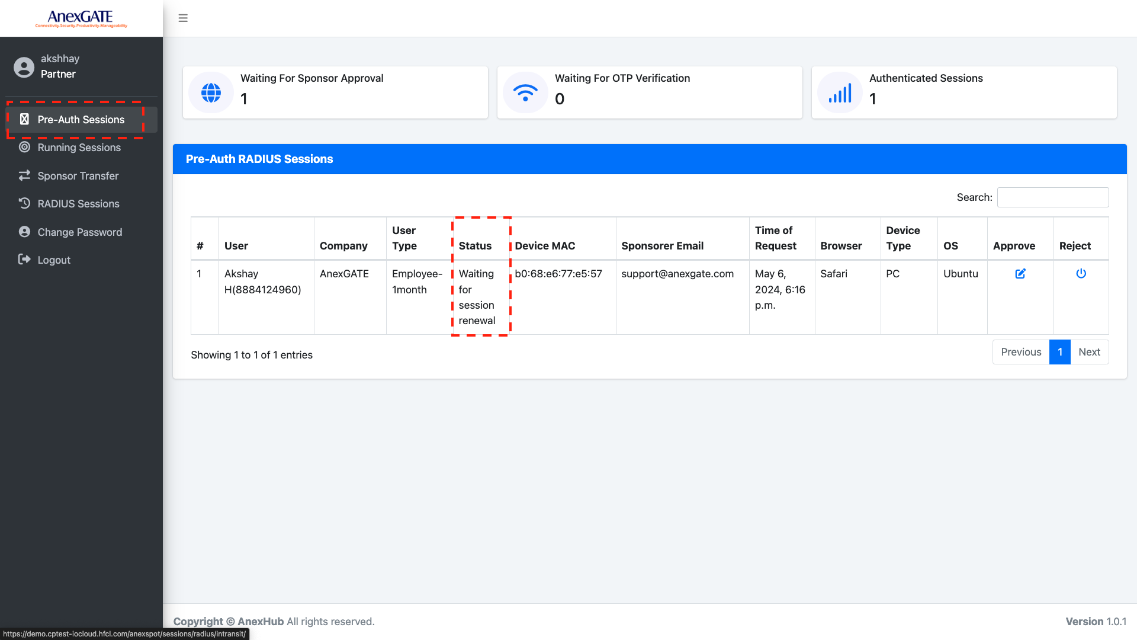Click the hamburger menu toggle icon
The image size is (1137, 640).
183,18
